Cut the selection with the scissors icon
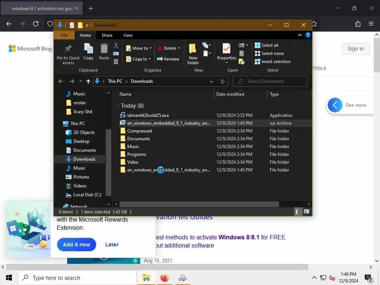 [116, 45]
